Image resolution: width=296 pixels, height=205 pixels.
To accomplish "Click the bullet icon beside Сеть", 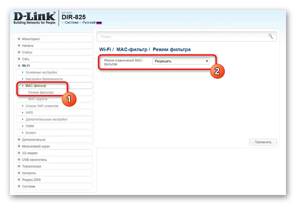I will (x=19, y=59).
